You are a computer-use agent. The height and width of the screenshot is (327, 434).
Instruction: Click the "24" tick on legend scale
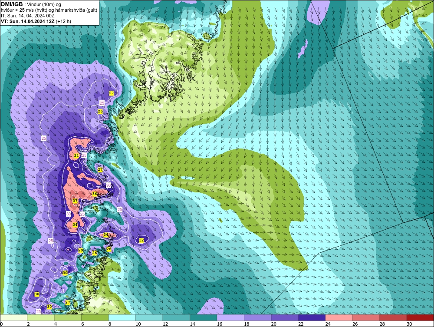pos(328,324)
